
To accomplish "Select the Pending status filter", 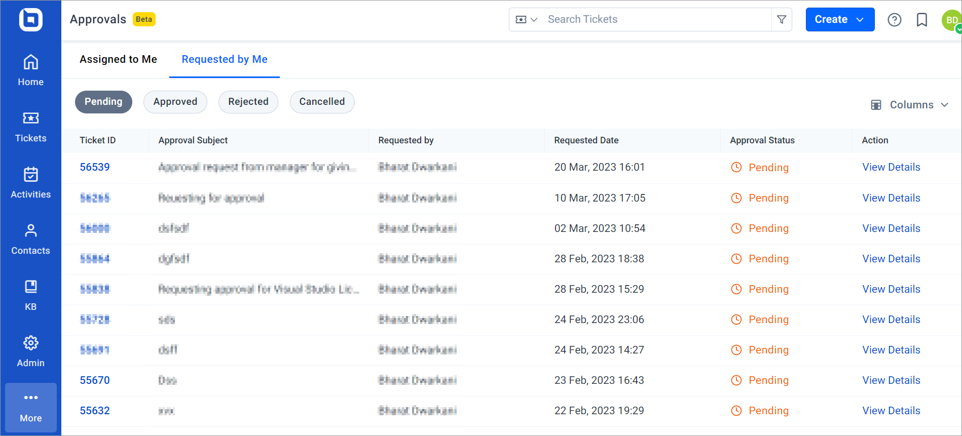I will 103,102.
